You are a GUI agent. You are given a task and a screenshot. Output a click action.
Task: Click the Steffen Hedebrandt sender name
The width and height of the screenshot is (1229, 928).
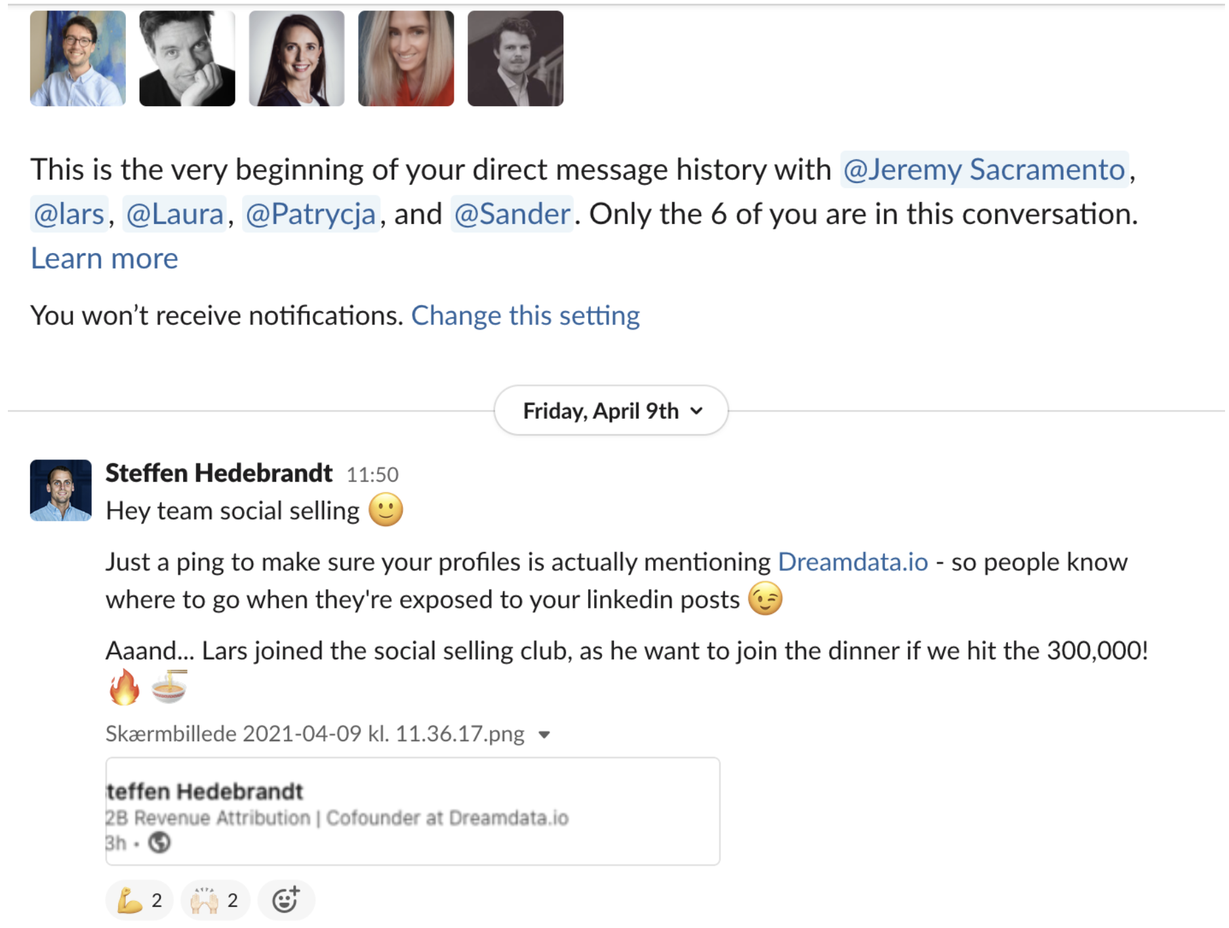[x=219, y=473]
